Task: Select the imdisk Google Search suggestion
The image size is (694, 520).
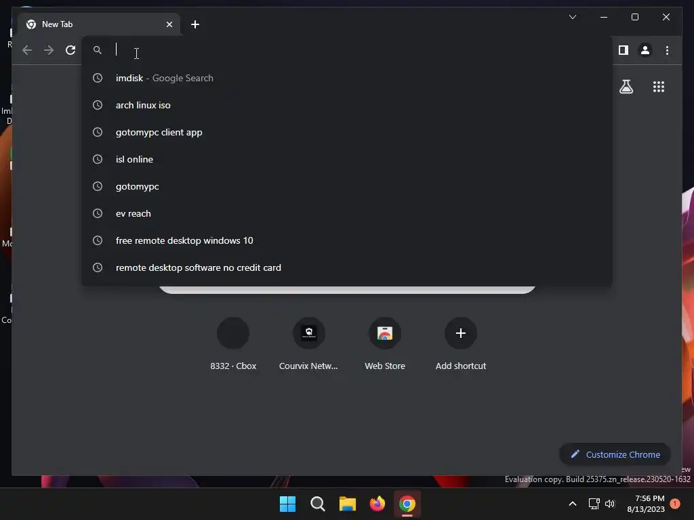Action: point(346,78)
